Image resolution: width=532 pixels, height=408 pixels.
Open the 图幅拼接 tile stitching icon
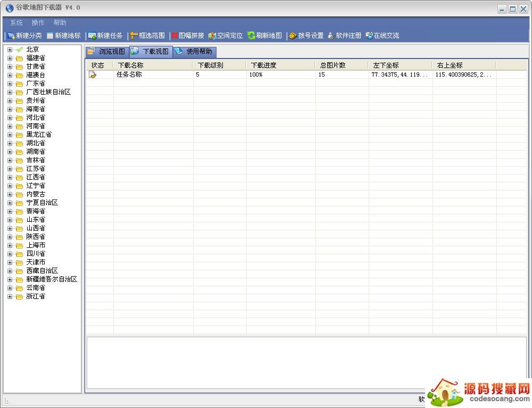[x=174, y=36]
